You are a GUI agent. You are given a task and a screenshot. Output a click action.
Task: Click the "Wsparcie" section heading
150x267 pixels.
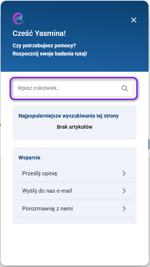pos(30,158)
